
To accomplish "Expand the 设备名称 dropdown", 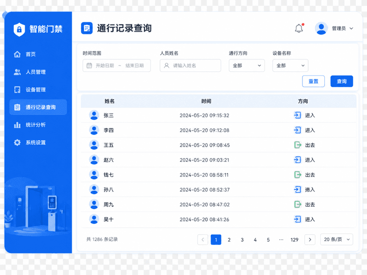I will [x=290, y=66].
